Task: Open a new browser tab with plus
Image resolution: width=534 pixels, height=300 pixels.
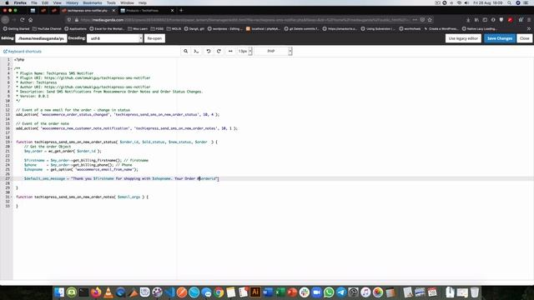Action: (181, 10)
